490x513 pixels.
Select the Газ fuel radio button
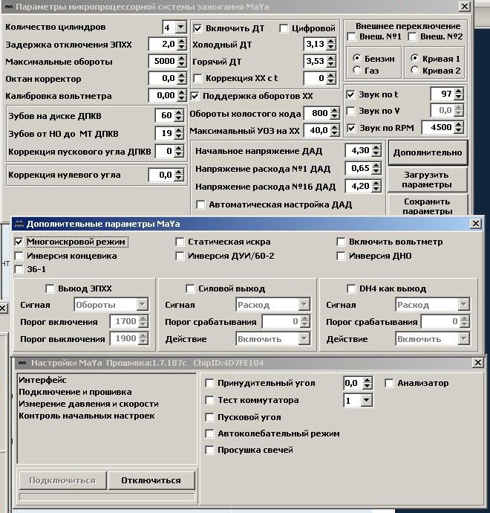[x=358, y=71]
